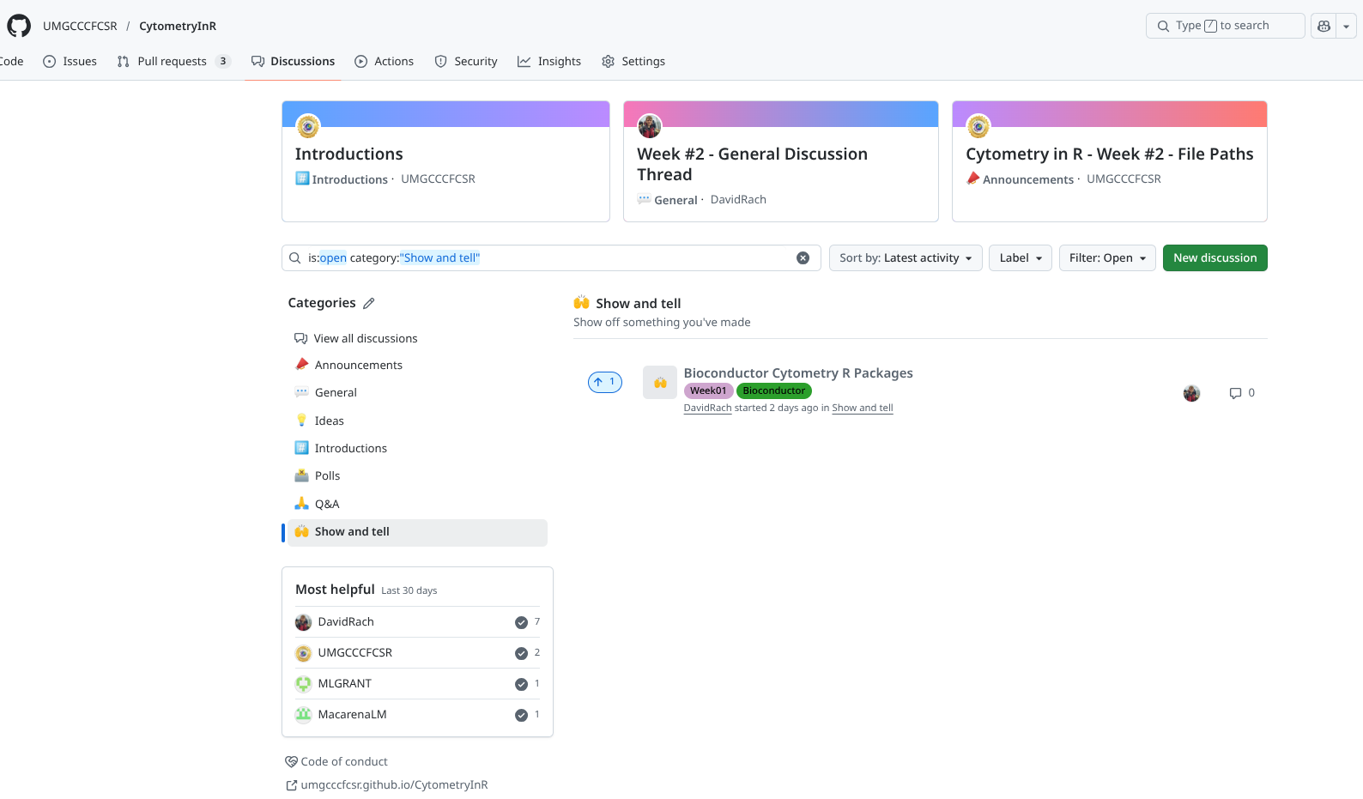The height and width of the screenshot is (799, 1363).
Task: Select the Week01 label tag
Action: pos(708,390)
